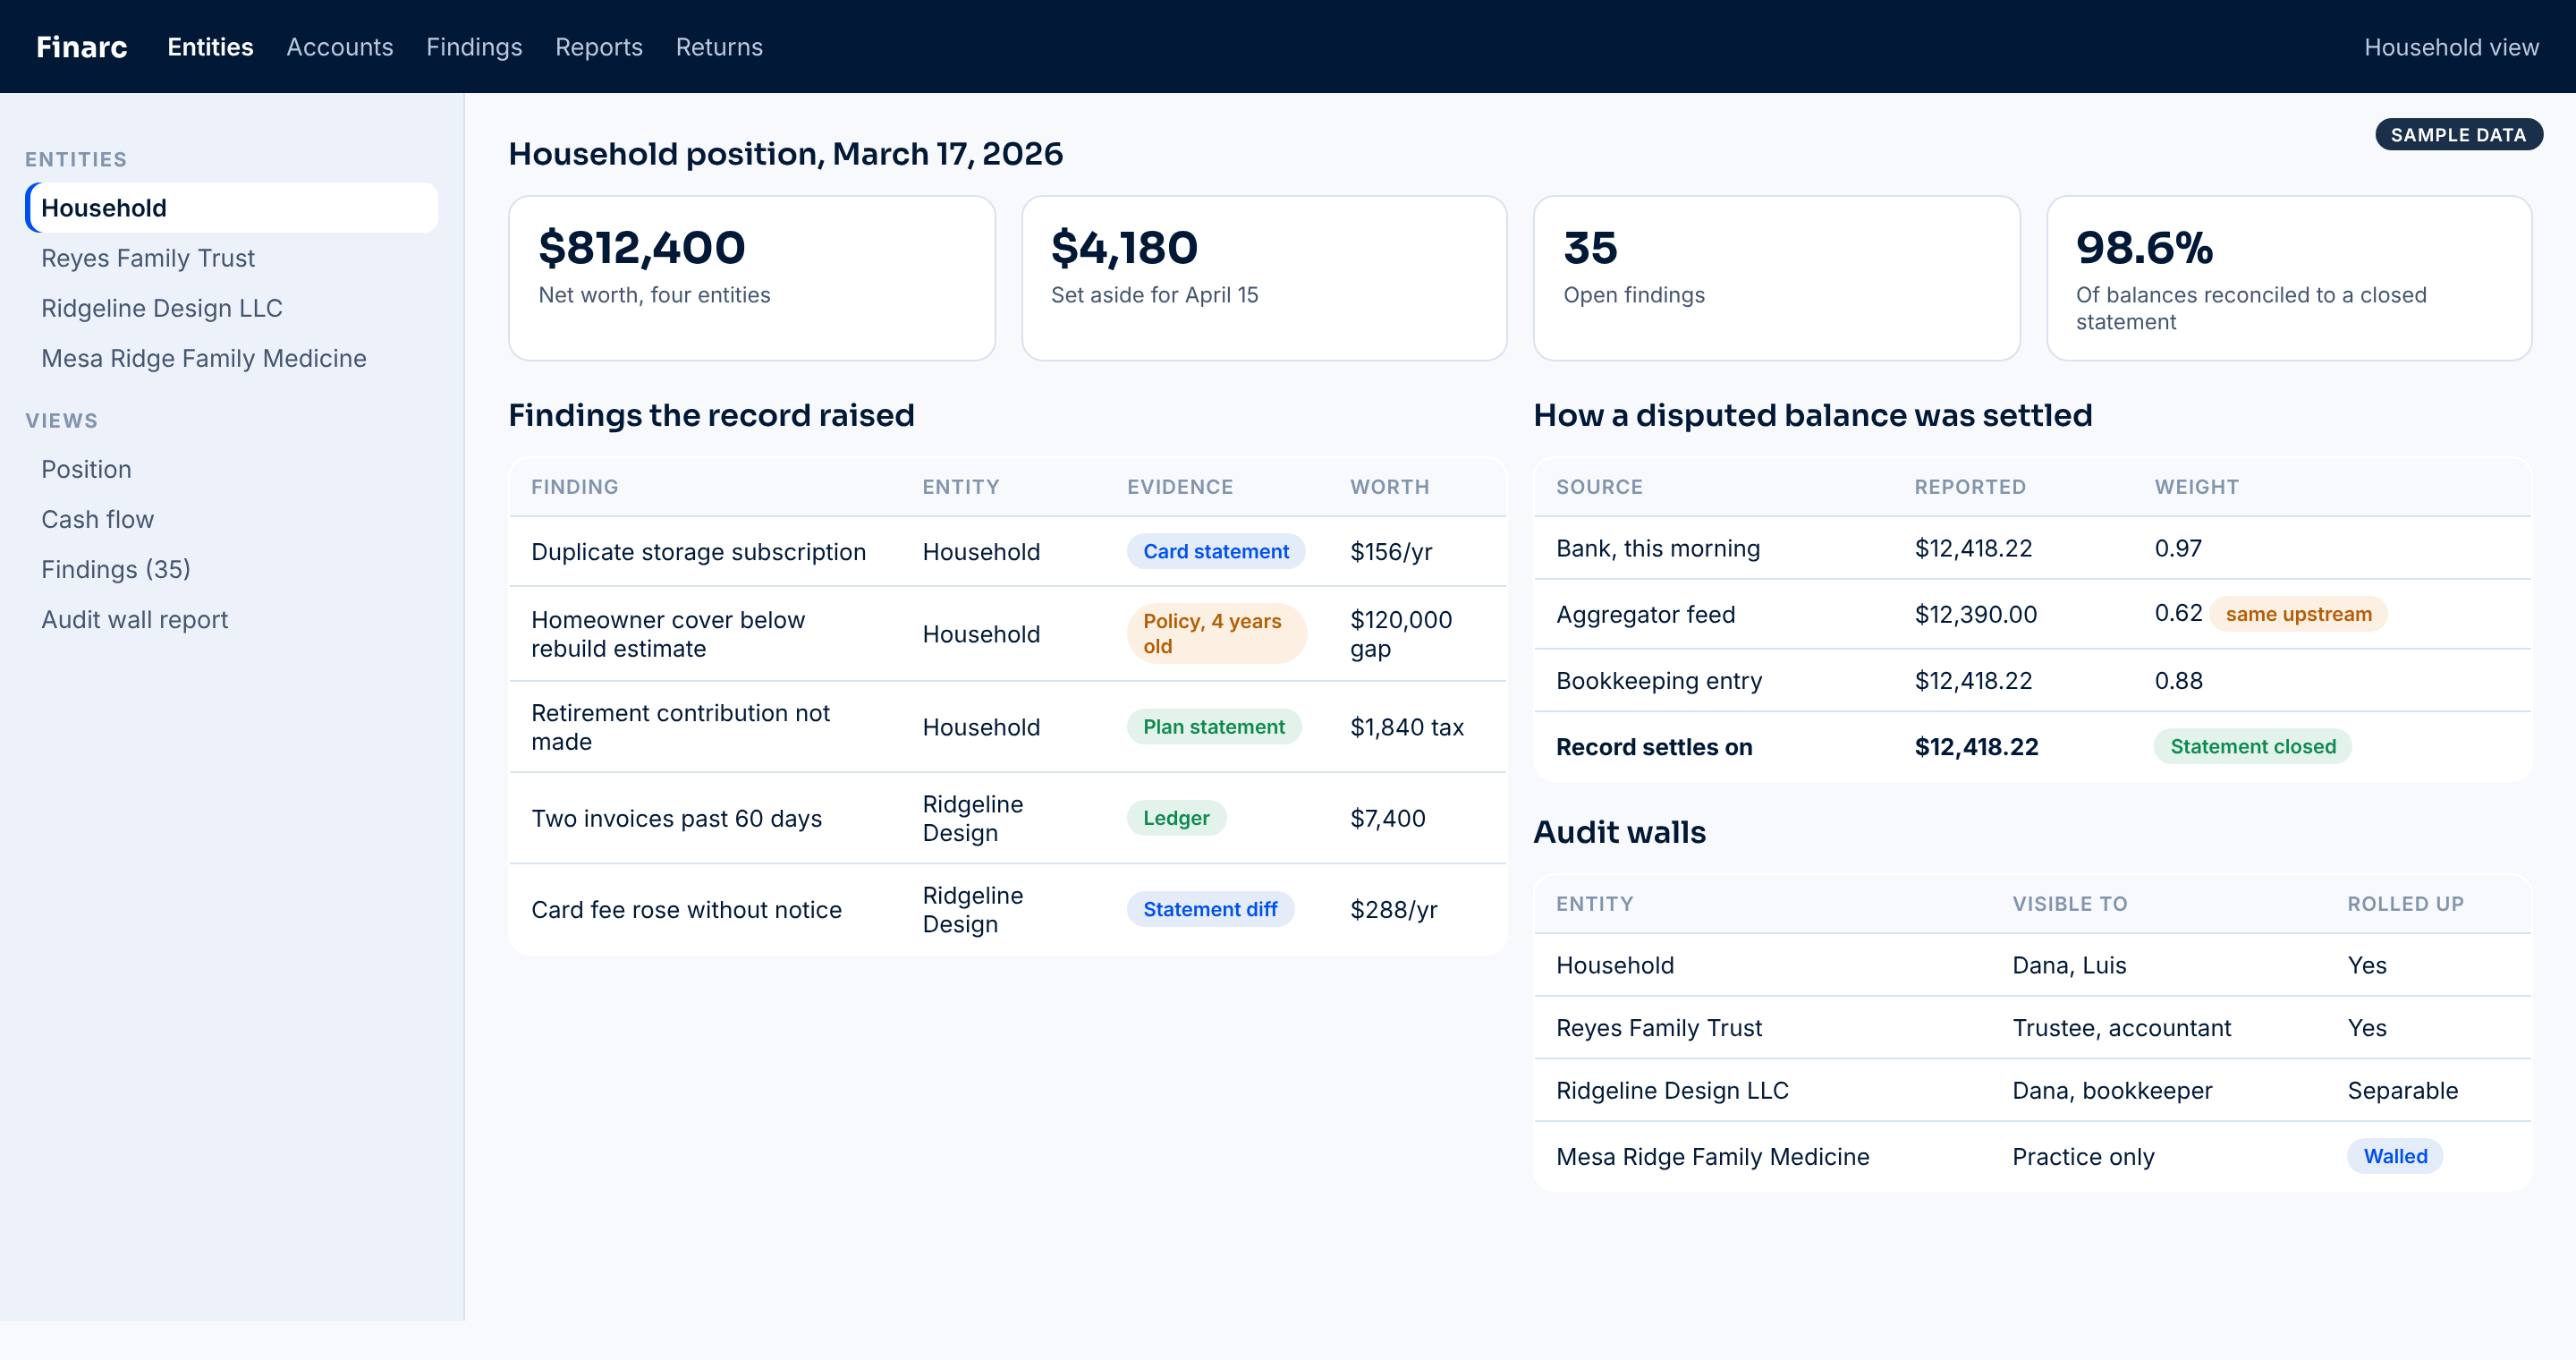
Task: Select the Retirement contribution not made finding
Action: pyautogui.click(x=1007, y=727)
